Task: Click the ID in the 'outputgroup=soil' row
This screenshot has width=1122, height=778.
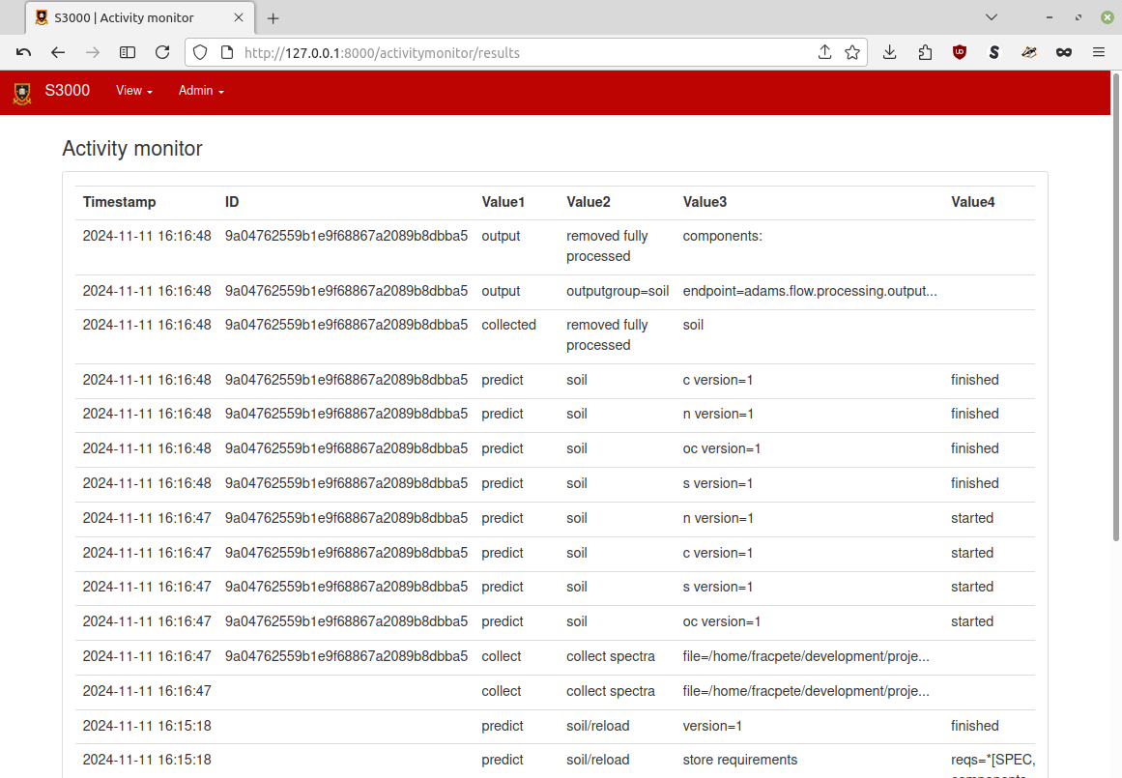Action: point(346,291)
